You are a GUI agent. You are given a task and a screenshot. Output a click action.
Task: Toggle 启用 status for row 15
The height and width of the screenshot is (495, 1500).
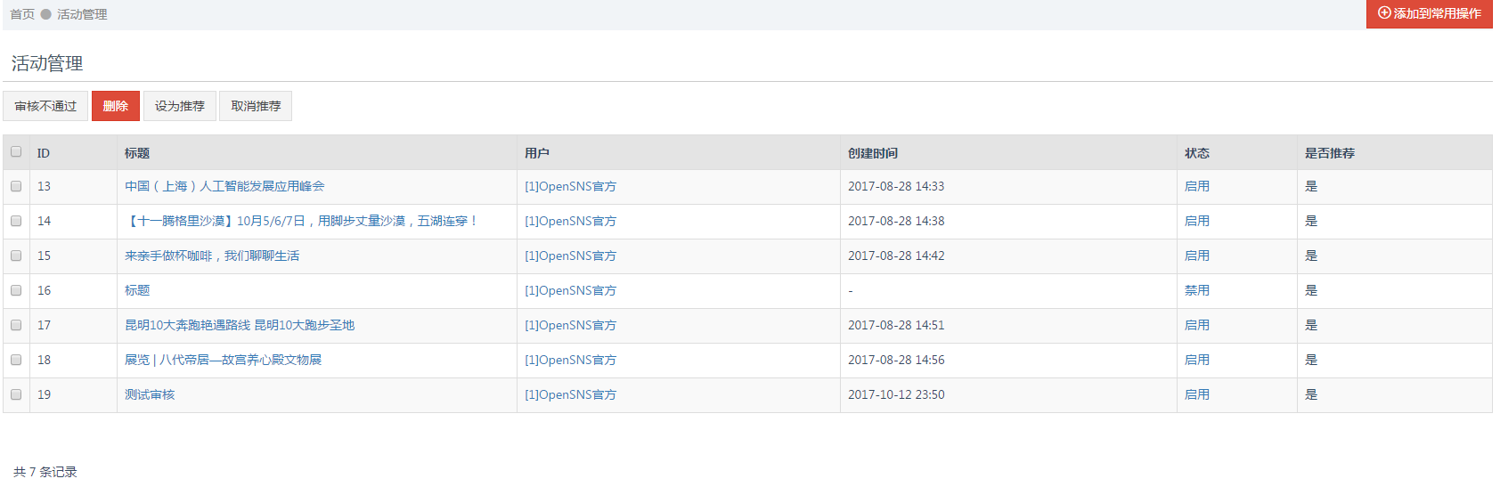[1197, 256]
